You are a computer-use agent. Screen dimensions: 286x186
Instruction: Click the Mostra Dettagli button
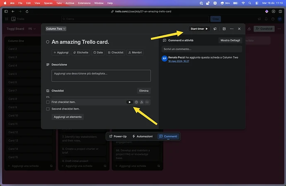coord(230,40)
